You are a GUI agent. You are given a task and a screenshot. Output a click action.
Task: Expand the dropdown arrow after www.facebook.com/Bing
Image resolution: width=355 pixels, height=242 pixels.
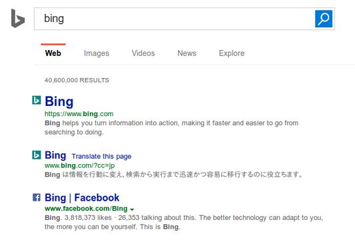(x=132, y=209)
